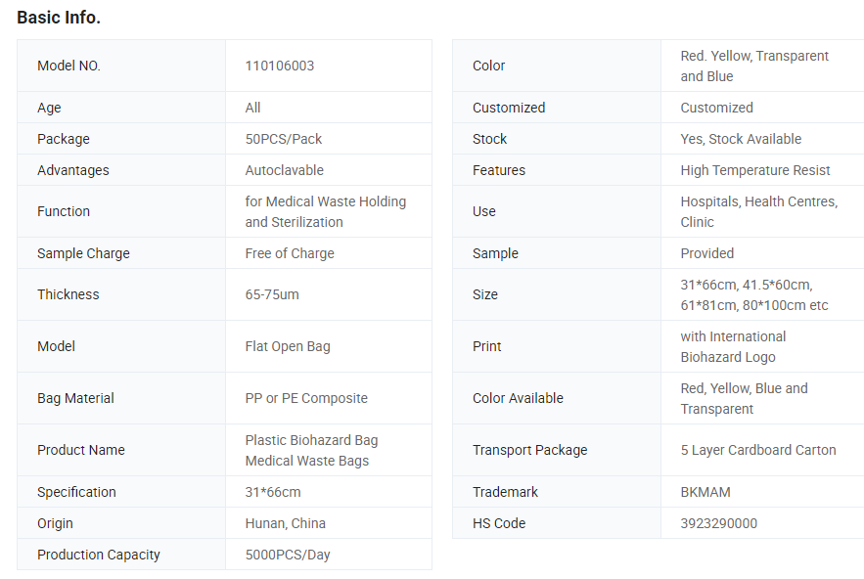Select the HS Code value 3923290000
Screen dimensions: 864x579
[718, 523]
